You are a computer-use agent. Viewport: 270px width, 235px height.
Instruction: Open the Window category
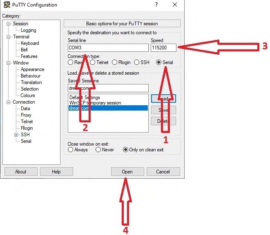tap(21, 63)
